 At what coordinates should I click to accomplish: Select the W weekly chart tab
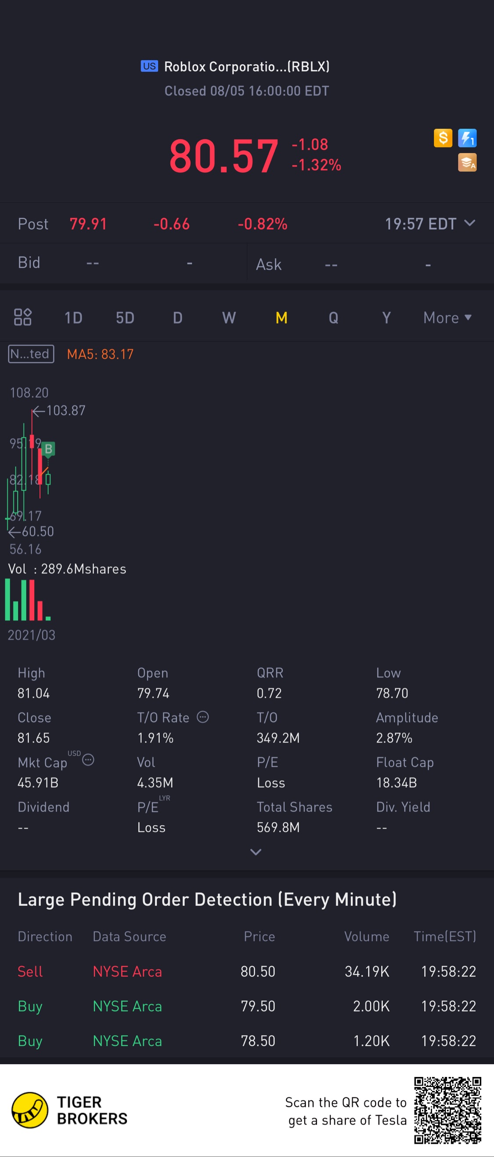229,318
